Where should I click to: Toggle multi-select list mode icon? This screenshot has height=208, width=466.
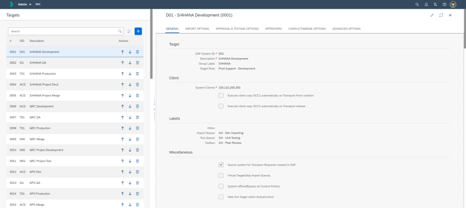(129, 31)
